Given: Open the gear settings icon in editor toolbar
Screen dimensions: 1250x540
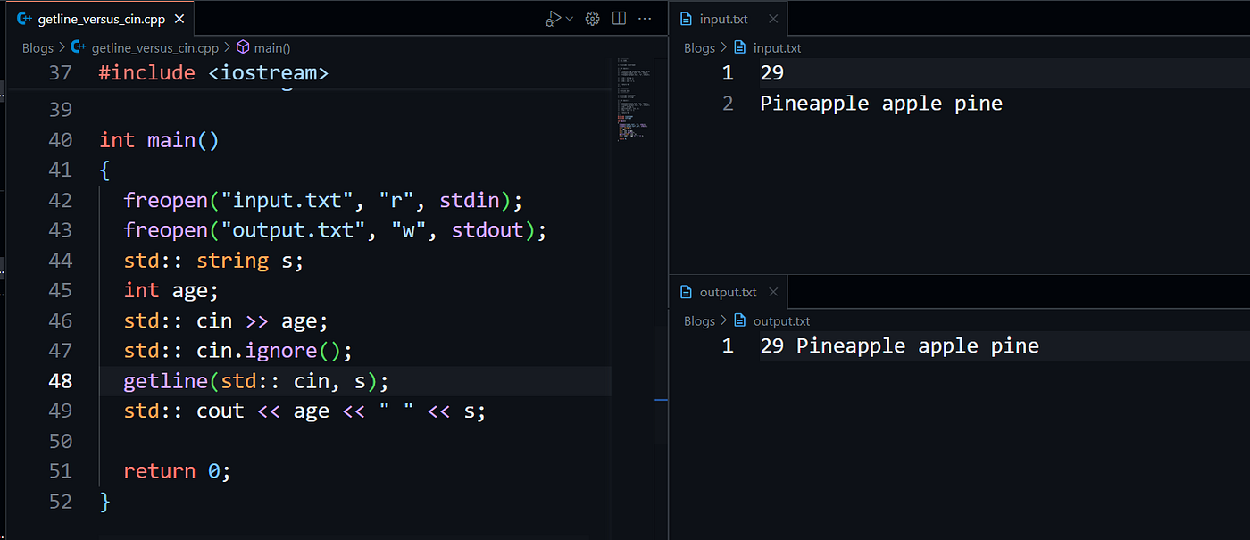Looking at the screenshot, I should [x=592, y=19].
